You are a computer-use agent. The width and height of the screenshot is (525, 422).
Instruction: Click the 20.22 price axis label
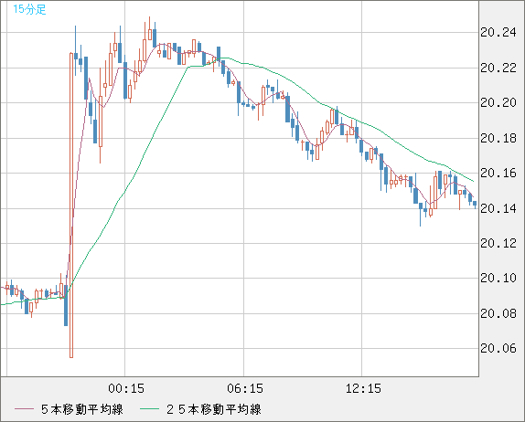pyautogui.click(x=498, y=68)
